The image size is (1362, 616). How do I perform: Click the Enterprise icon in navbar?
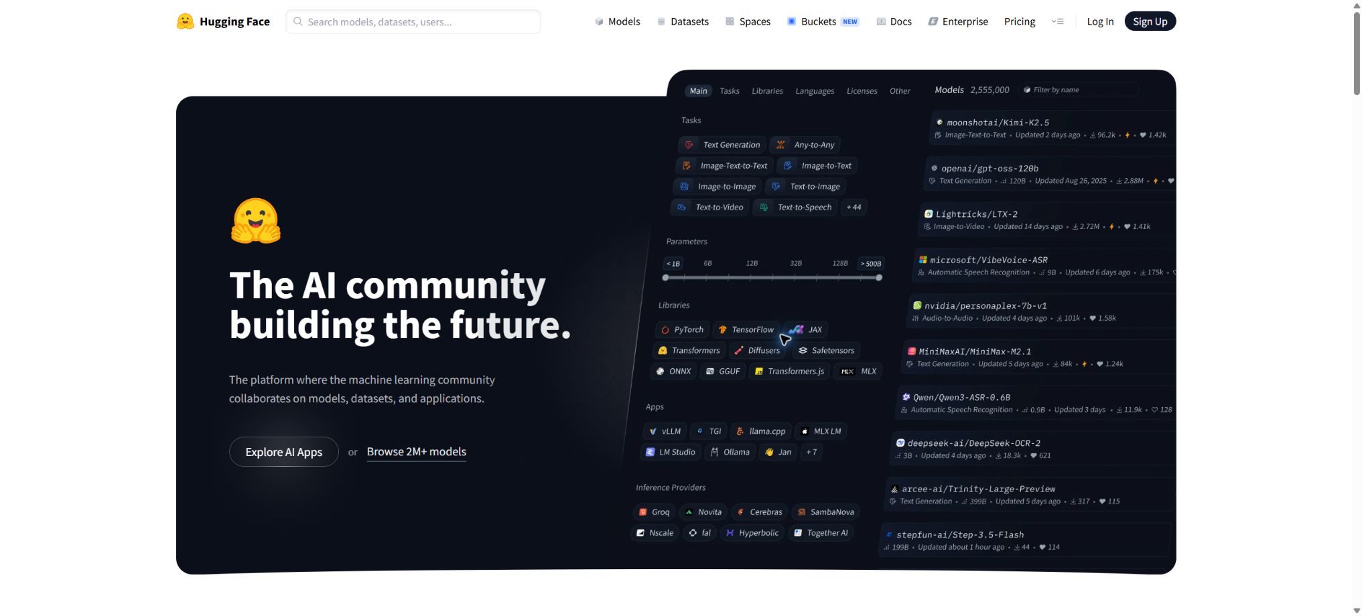[933, 21]
